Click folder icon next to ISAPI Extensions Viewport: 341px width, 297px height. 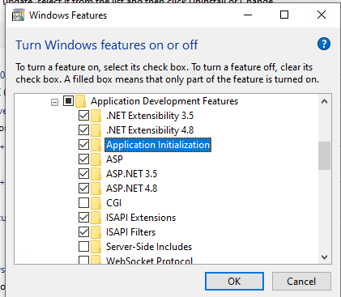coord(96,218)
